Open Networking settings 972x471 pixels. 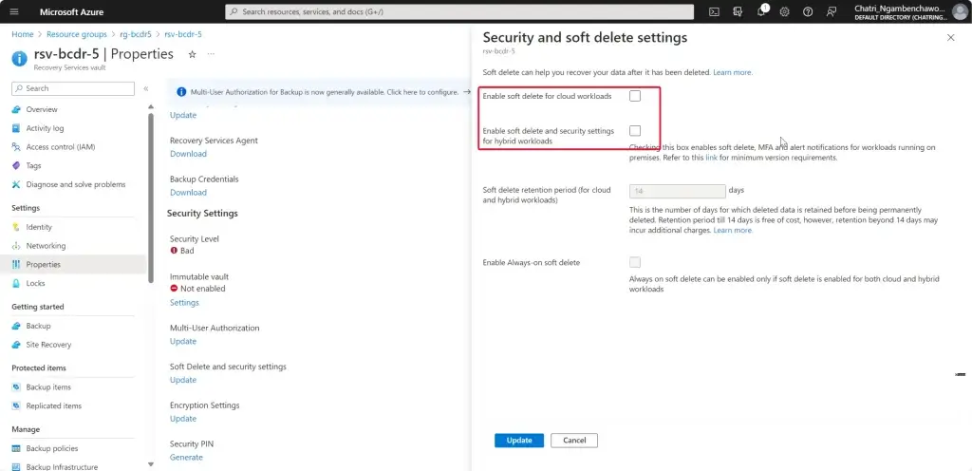pos(46,245)
